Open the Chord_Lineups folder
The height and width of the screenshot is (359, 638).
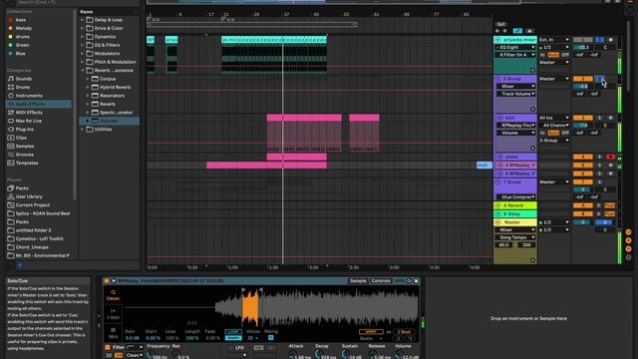coord(32,247)
